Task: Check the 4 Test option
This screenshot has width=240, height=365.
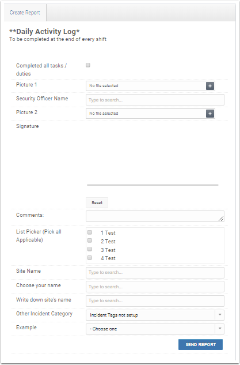Action: point(90,258)
